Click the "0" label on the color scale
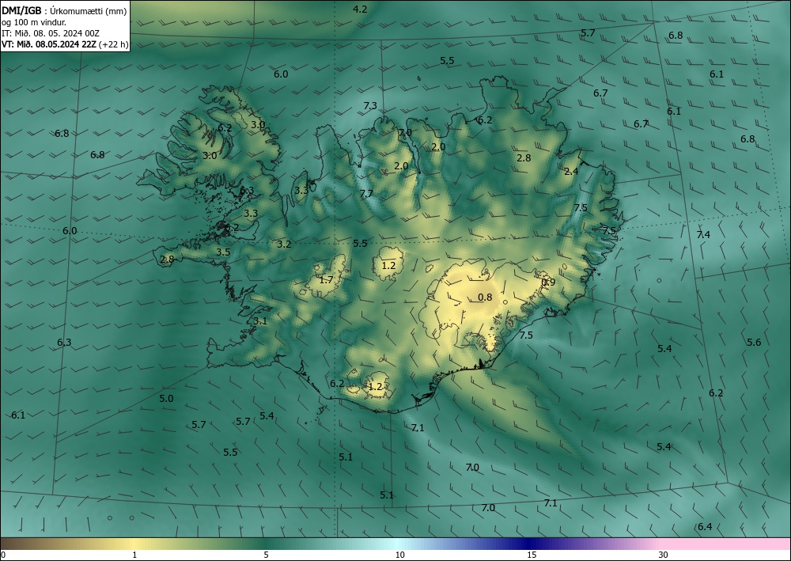 pyautogui.click(x=3, y=555)
